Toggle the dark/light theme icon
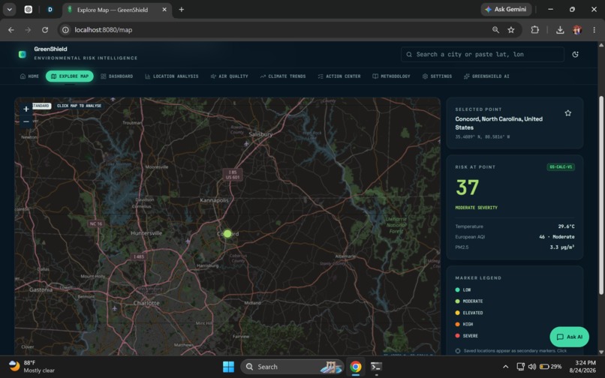The width and height of the screenshot is (605, 378). tap(575, 55)
